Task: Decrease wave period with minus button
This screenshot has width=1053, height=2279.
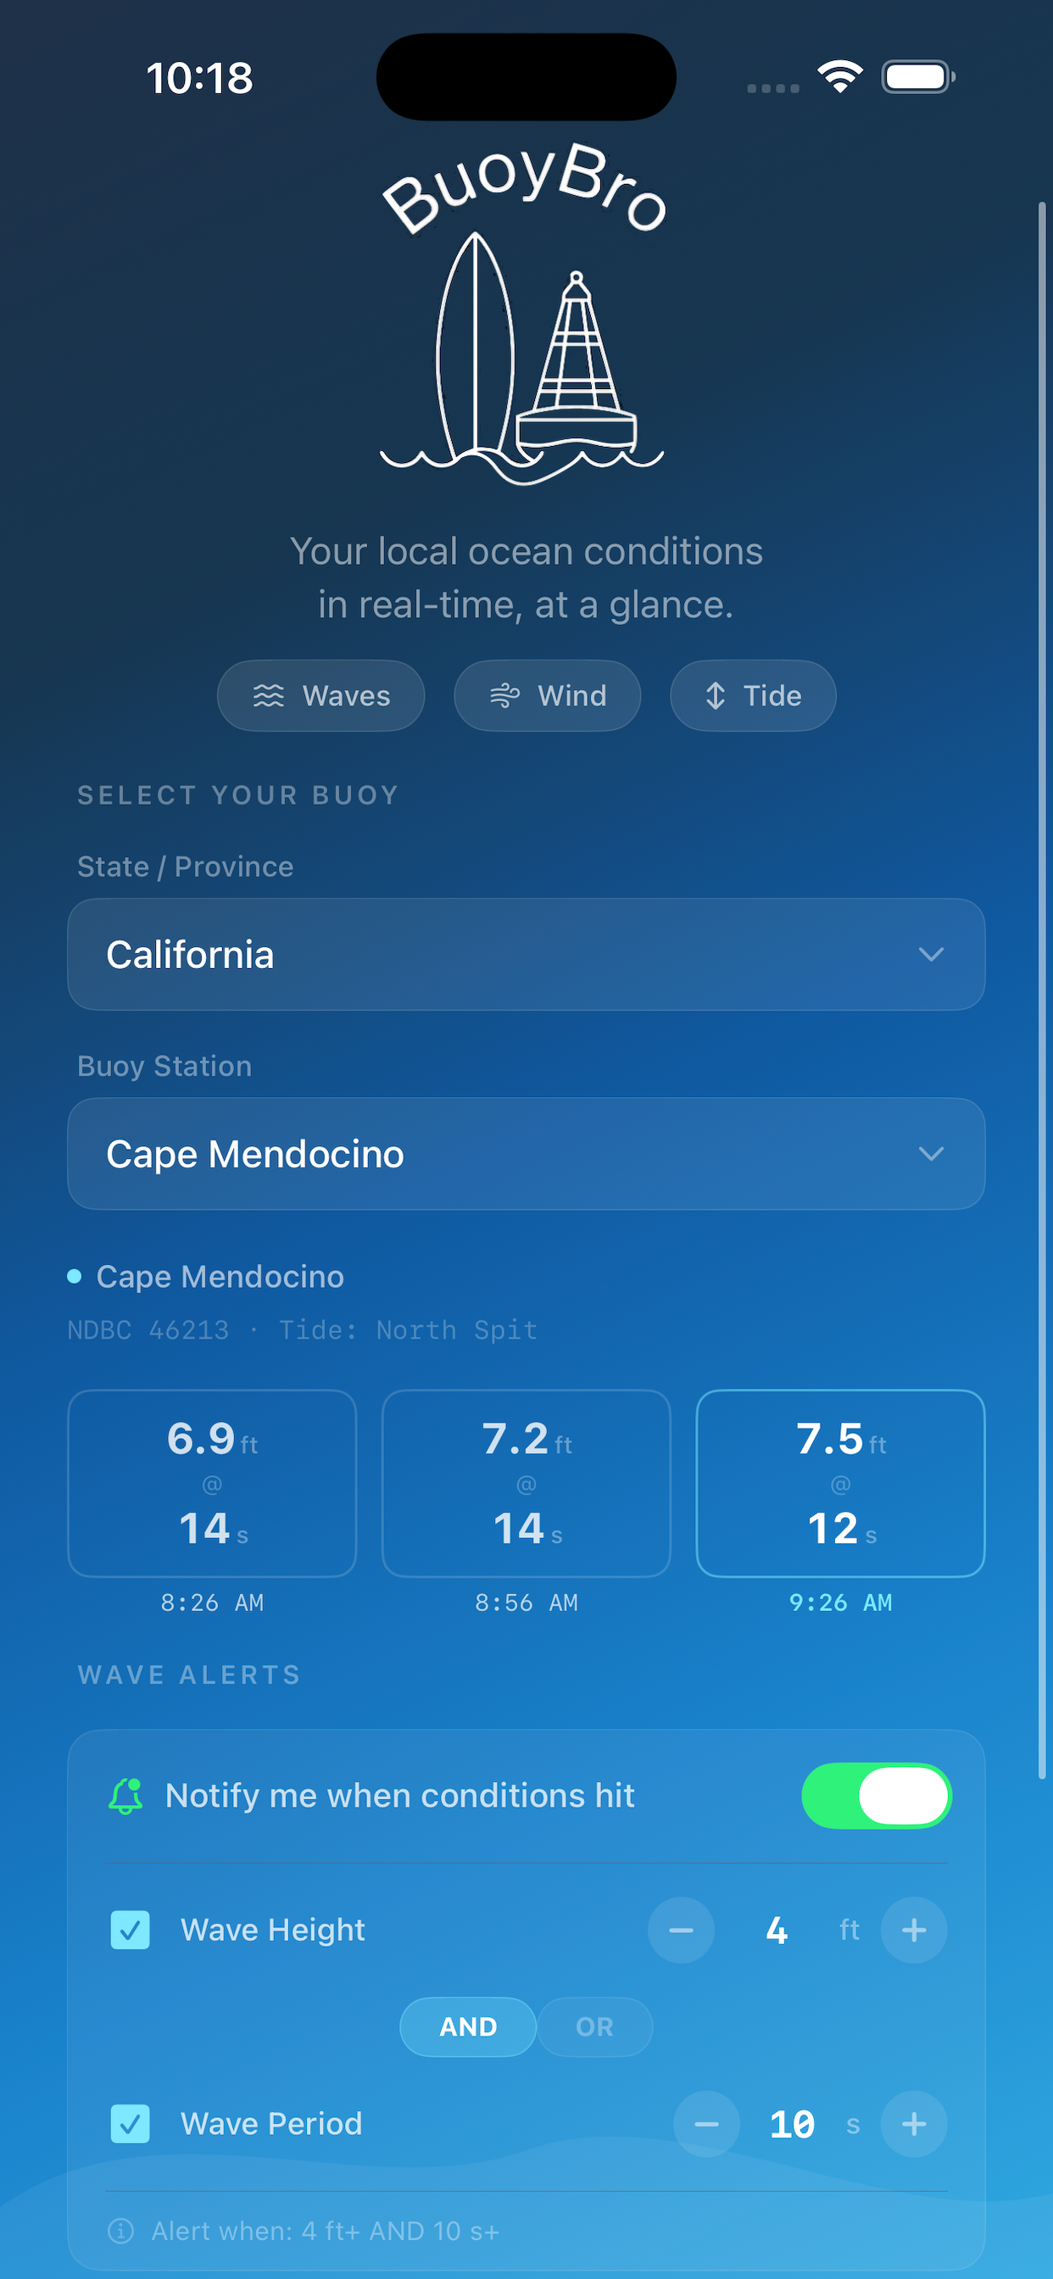Action: (x=706, y=2123)
